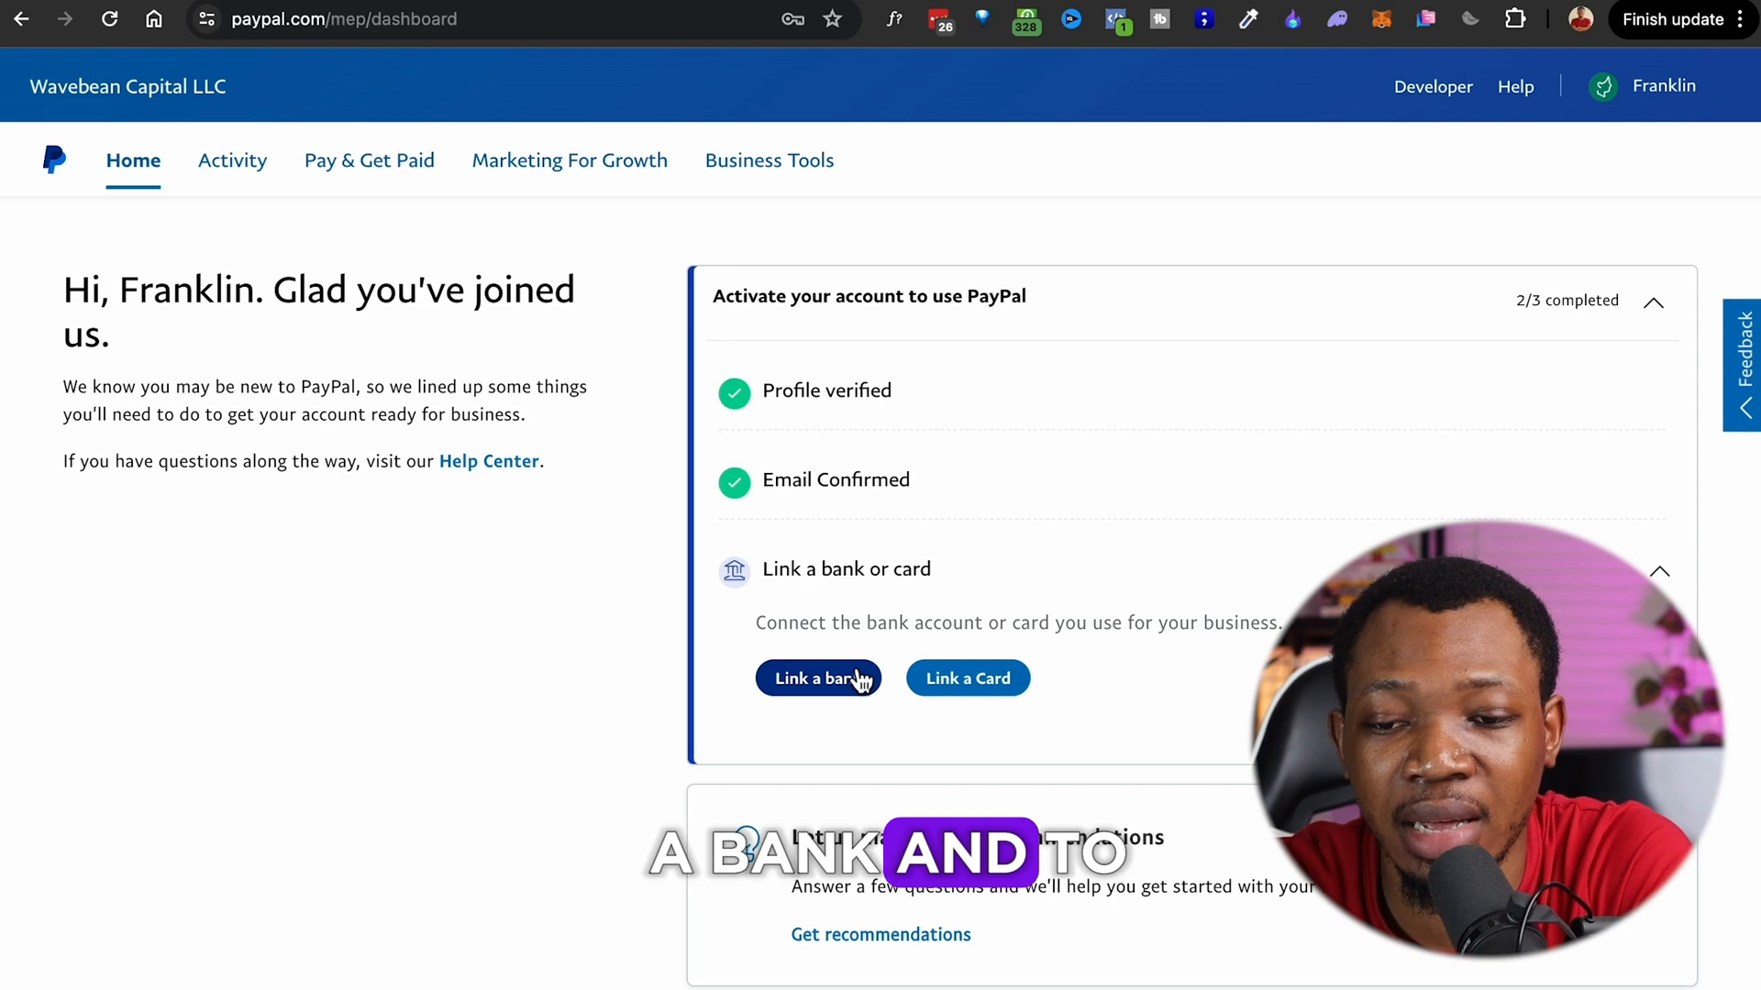Open the dark blue square extension icon

click(x=1204, y=19)
